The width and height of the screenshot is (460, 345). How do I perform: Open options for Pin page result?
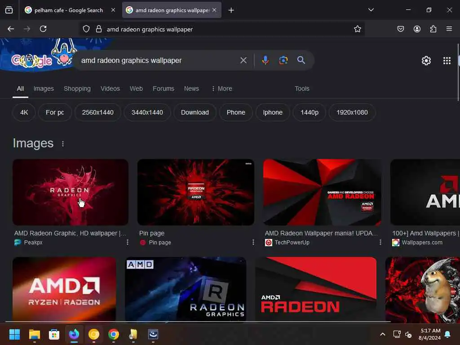coord(253,242)
